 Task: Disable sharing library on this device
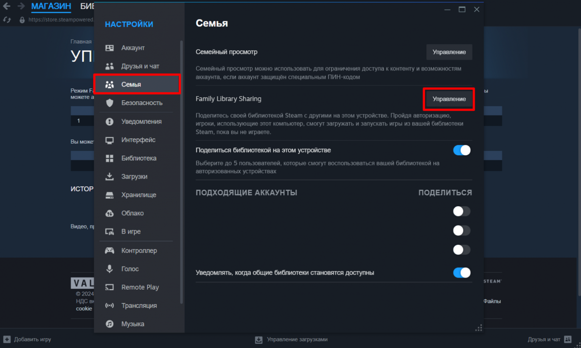pyautogui.click(x=461, y=150)
